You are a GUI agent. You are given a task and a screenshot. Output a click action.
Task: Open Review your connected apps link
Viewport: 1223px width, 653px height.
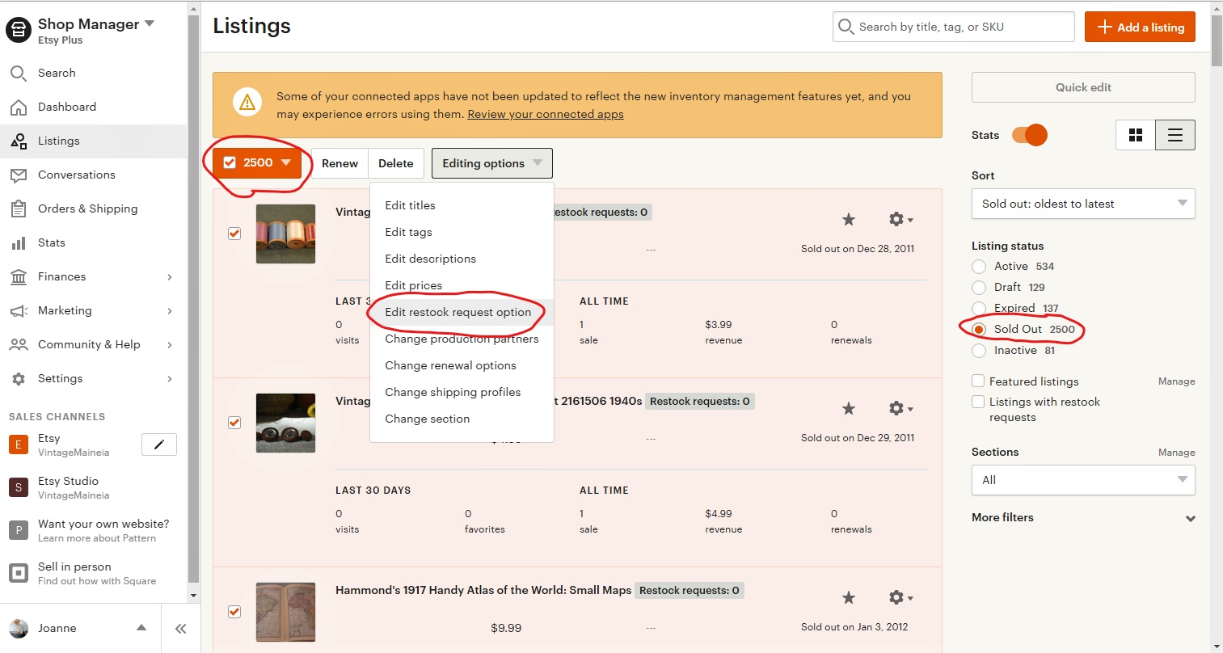coord(545,114)
